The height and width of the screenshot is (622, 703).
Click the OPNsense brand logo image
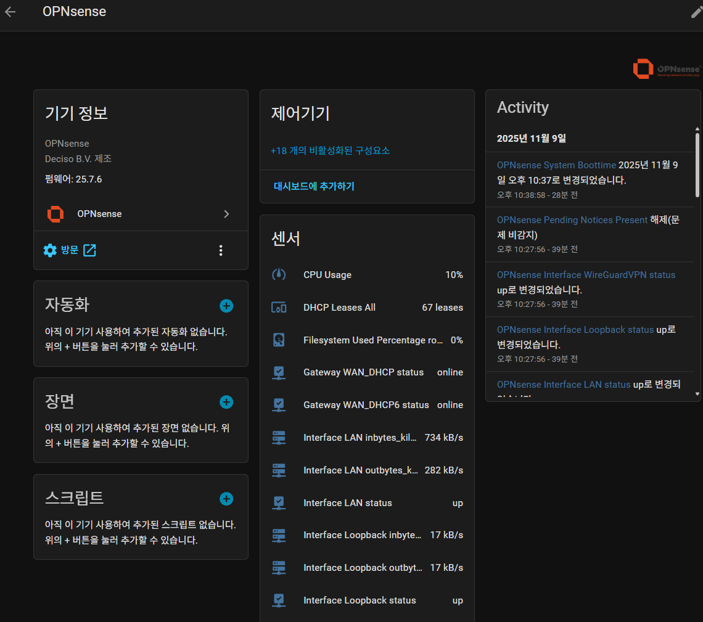tap(666, 69)
